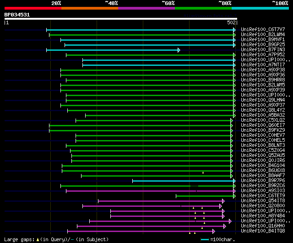Open the UniRef100_B4G104 hit label
Screen dimensions: 293x243
pyautogui.click(x=263, y=166)
